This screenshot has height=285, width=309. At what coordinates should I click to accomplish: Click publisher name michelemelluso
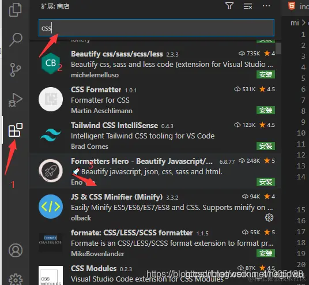pos(95,75)
